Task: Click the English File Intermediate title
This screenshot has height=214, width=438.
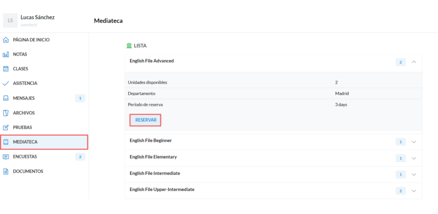Action: click(155, 173)
